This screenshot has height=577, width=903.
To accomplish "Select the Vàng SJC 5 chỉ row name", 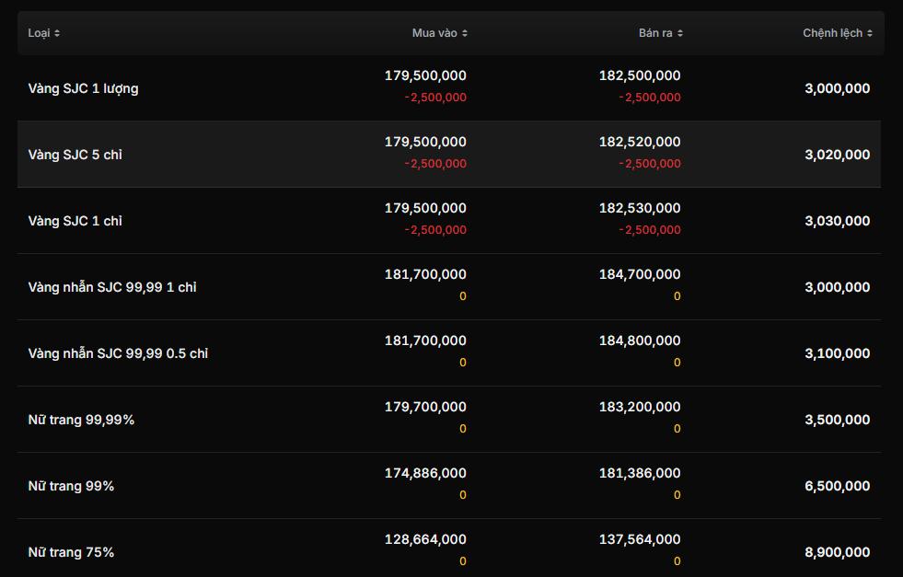I will tap(75, 155).
